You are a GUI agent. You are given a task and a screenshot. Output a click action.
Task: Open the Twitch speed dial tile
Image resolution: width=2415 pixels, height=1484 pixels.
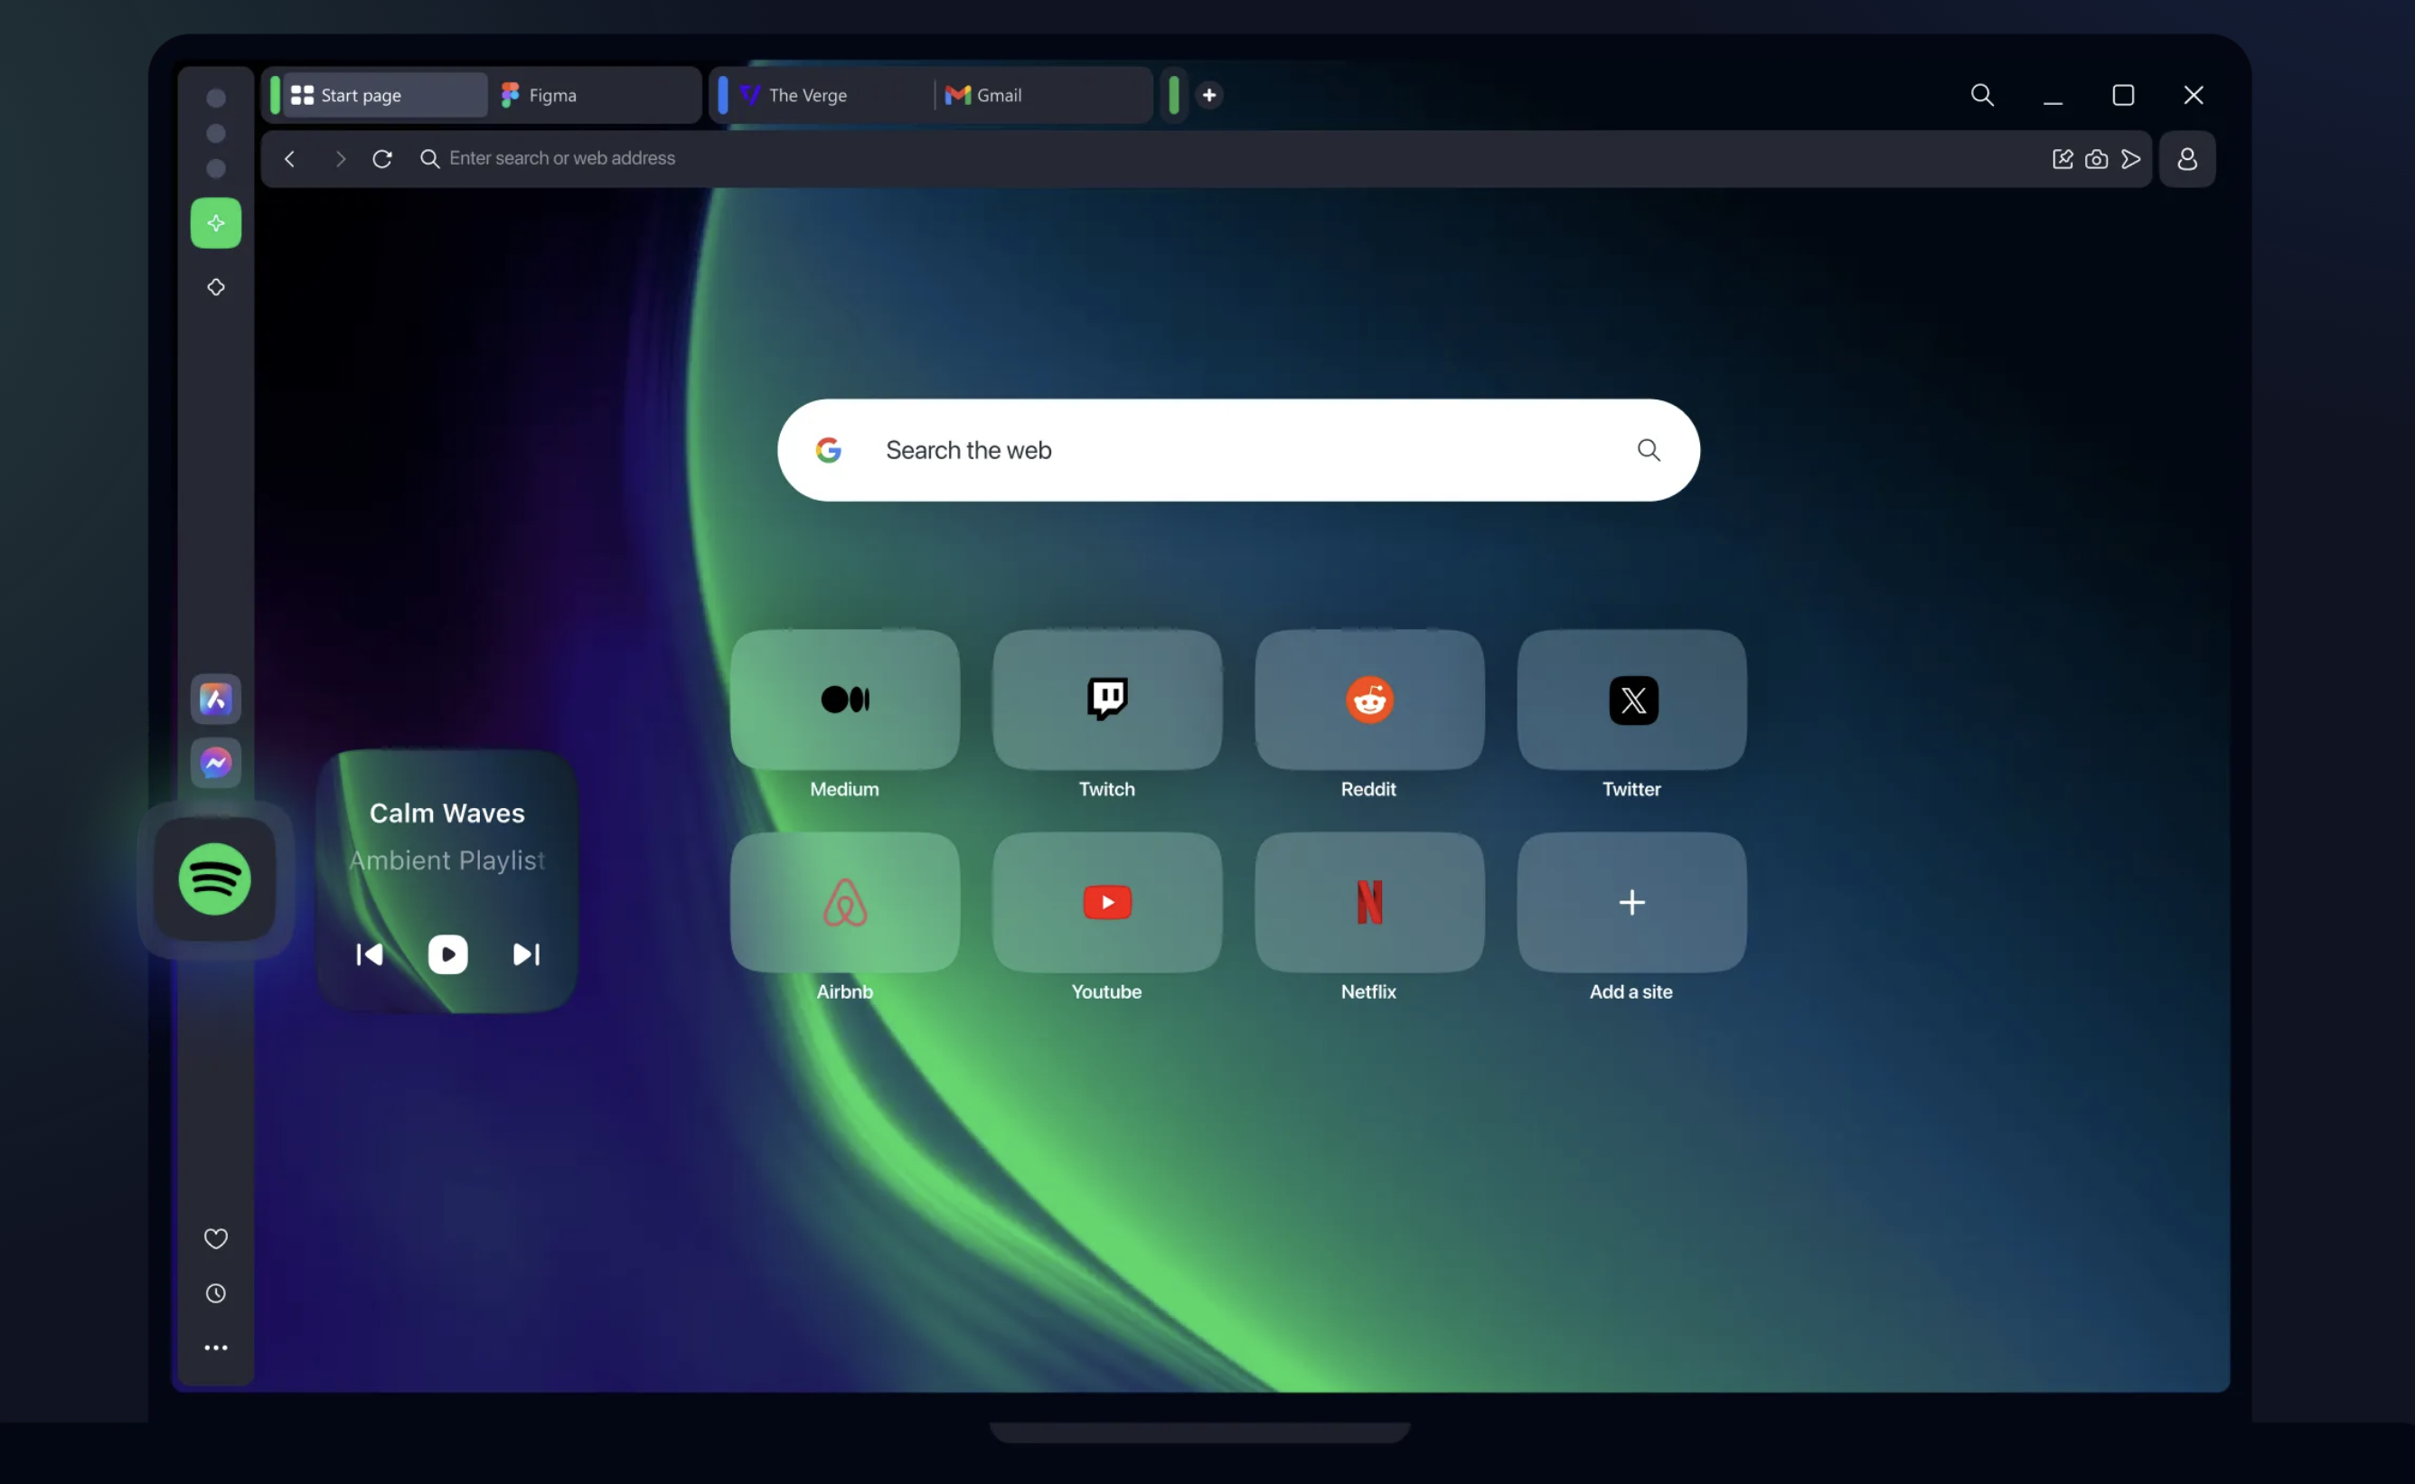(1107, 700)
